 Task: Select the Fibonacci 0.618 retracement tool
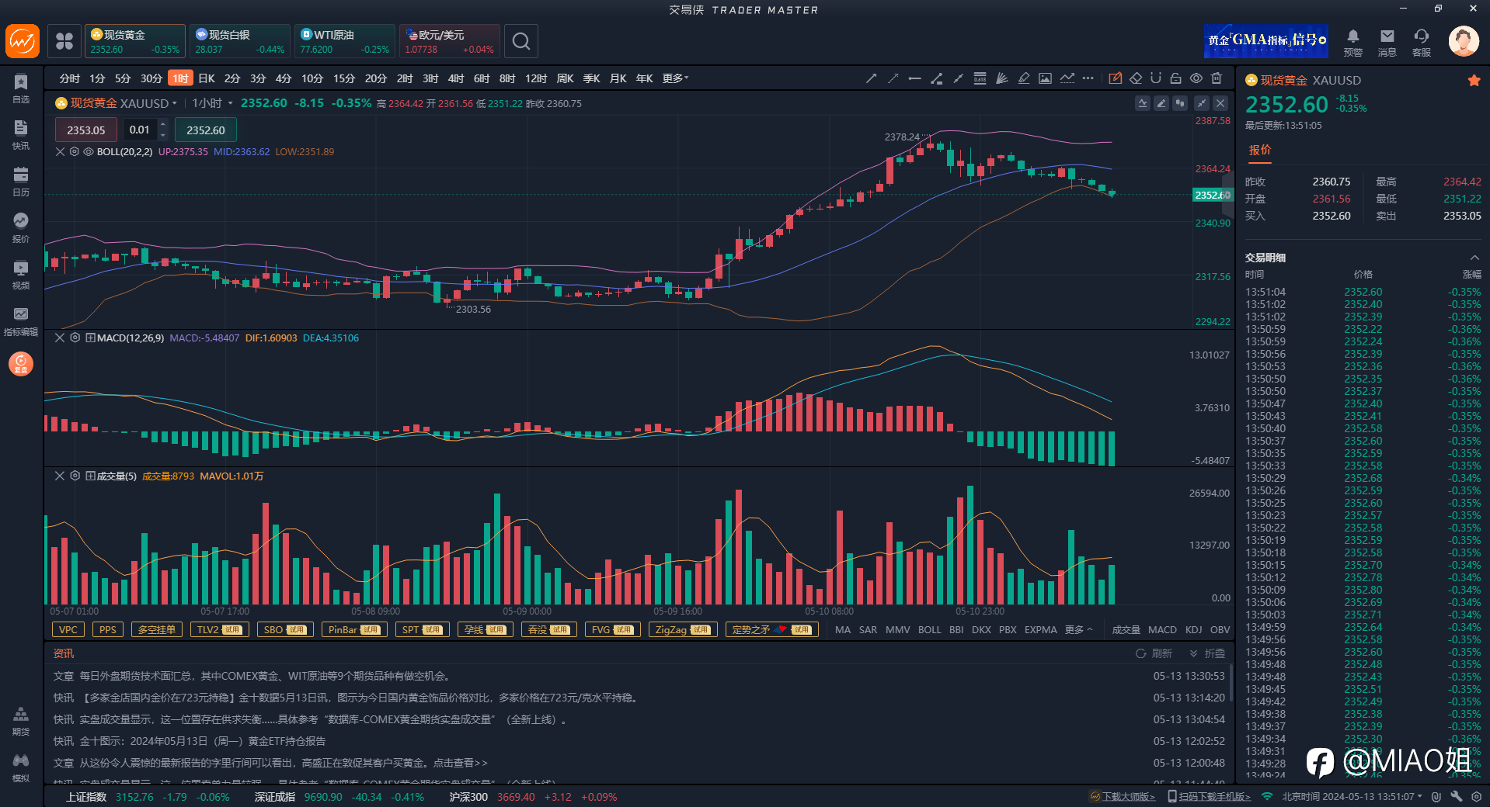coord(980,78)
